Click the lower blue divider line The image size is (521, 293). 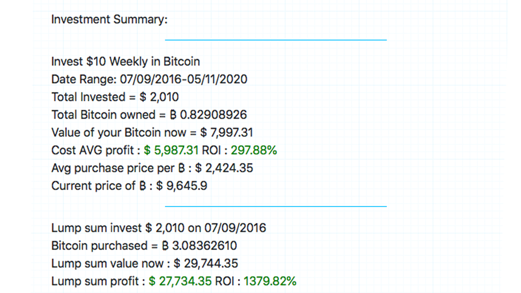(x=276, y=206)
